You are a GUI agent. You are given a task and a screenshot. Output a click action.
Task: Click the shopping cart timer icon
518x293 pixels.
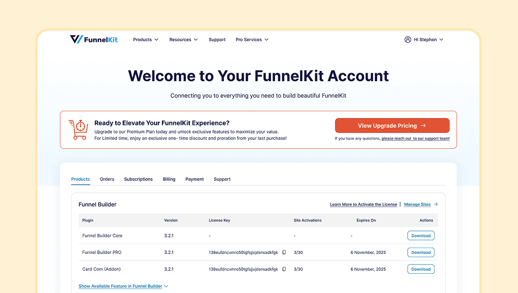78,130
